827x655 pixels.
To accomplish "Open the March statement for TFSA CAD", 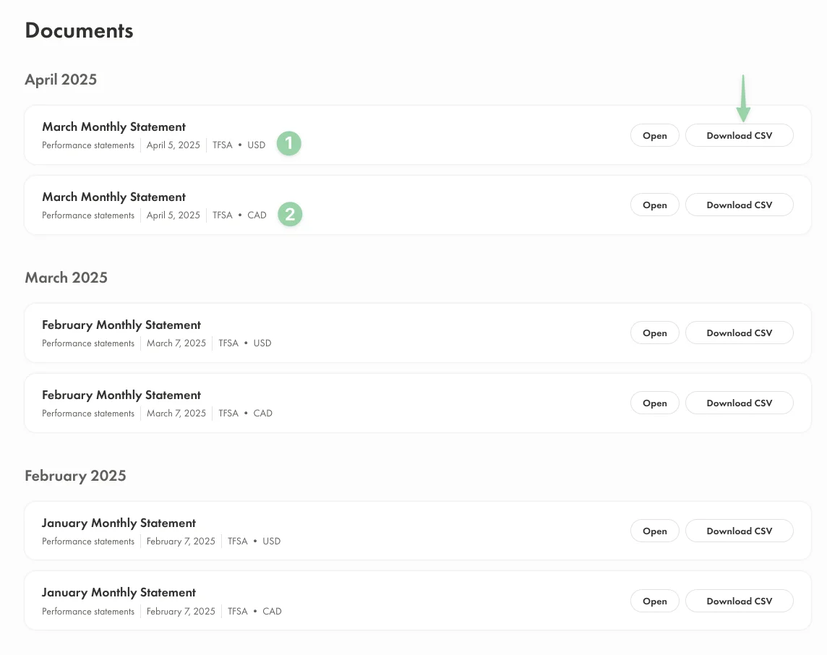I will point(654,205).
